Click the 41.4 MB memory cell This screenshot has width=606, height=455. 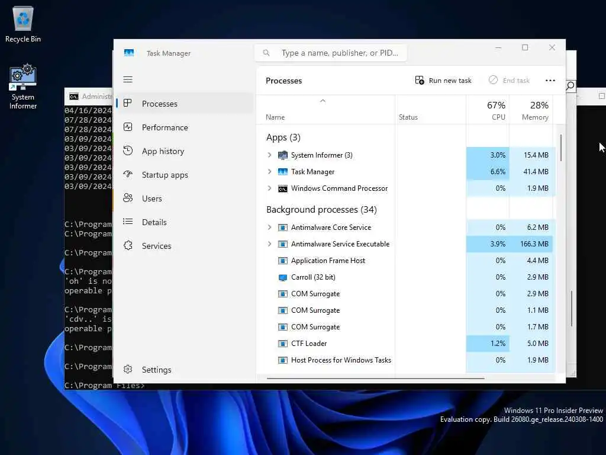coord(531,172)
